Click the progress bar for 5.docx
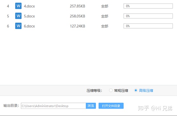 point(148,16)
